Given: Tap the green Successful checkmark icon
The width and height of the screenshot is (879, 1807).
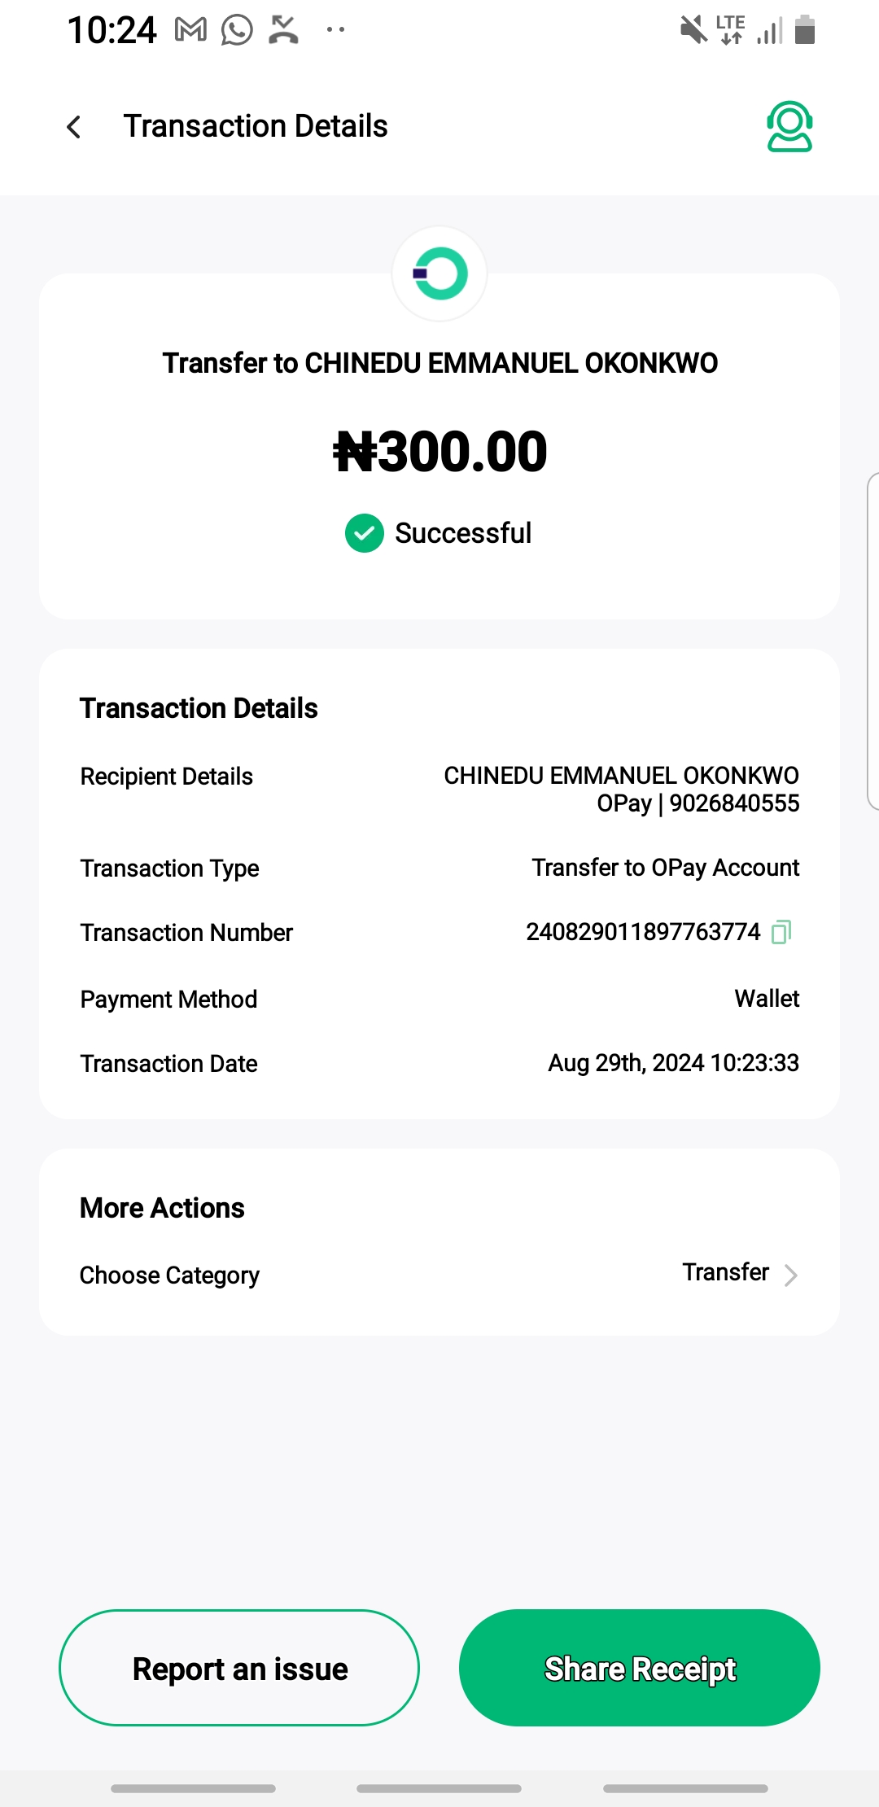Looking at the screenshot, I should (x=364, y=533).
